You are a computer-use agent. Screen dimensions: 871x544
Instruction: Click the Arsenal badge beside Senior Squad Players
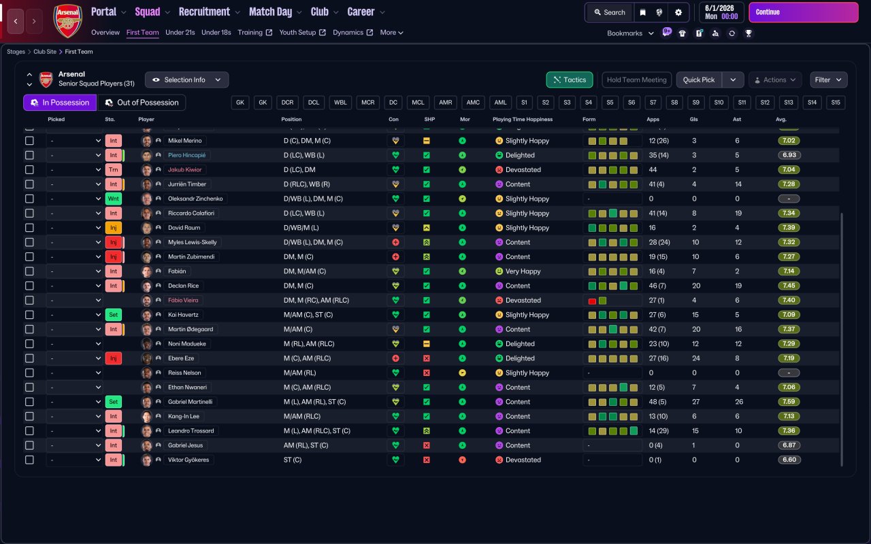pos(46,80)
